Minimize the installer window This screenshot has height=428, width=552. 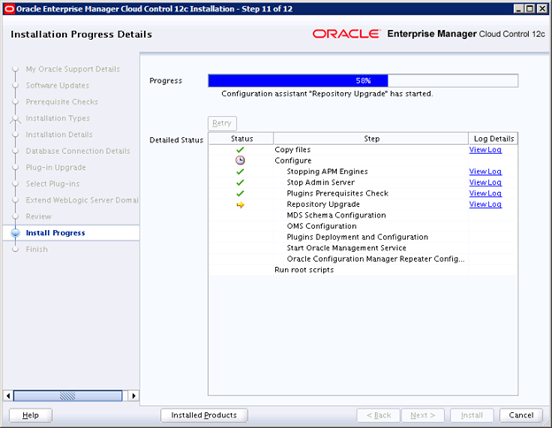tap(518, 9)
